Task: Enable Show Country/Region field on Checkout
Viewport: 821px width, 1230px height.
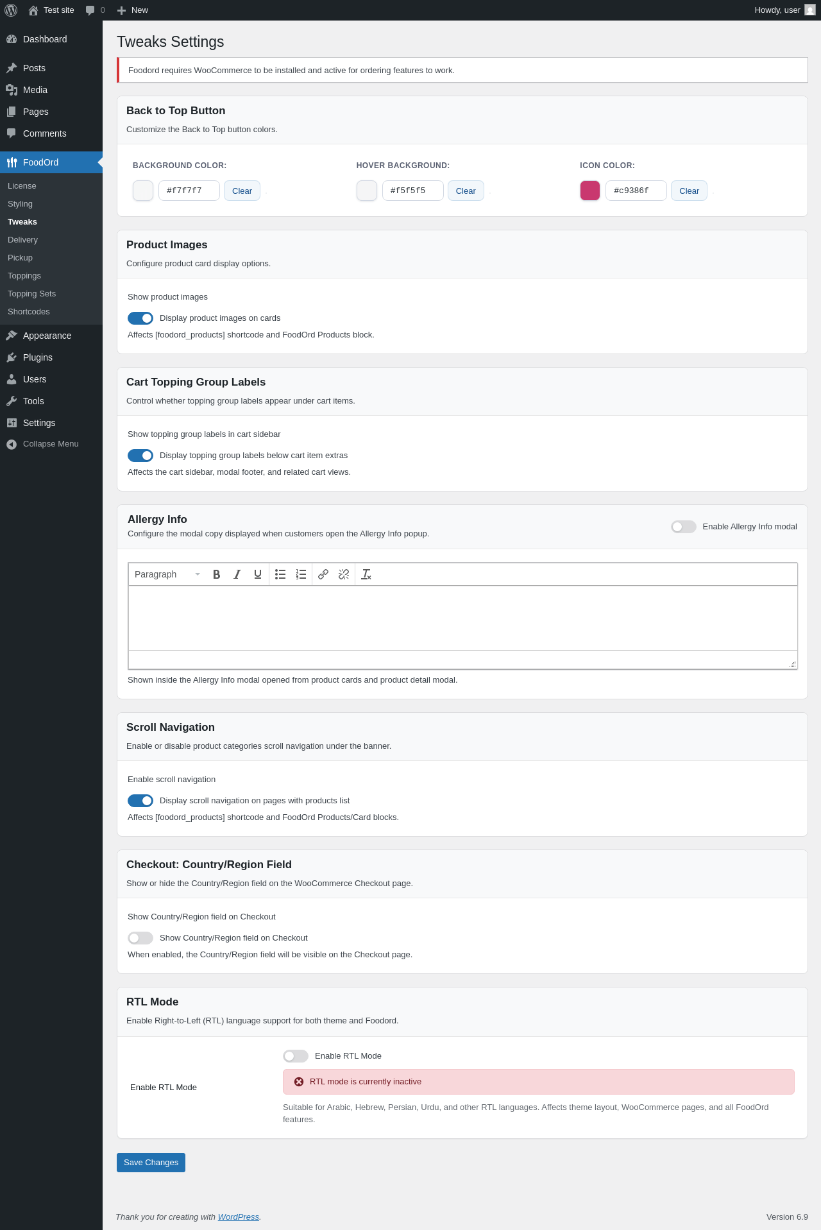Action: tap(140, 938)
